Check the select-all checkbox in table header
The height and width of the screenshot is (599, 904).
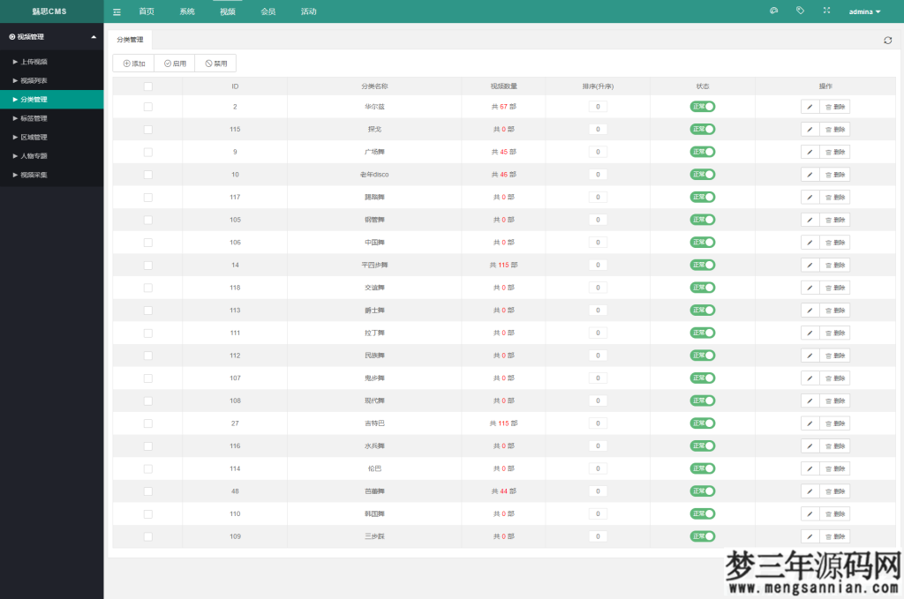click(148, 86)
